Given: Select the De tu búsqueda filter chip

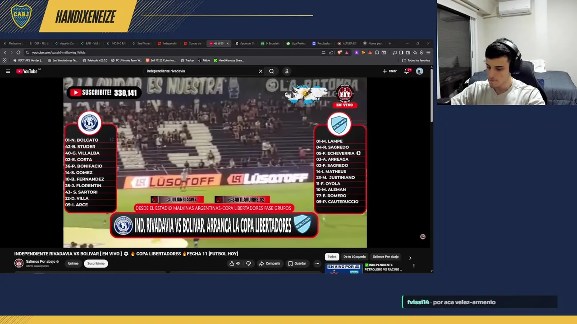Looking at the screenshot, I should pos(354,256).
